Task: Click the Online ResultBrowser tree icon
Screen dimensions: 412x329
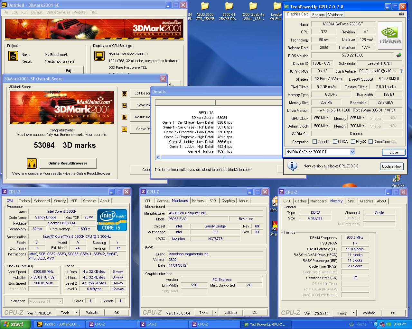Action: [x=32, y=163]
